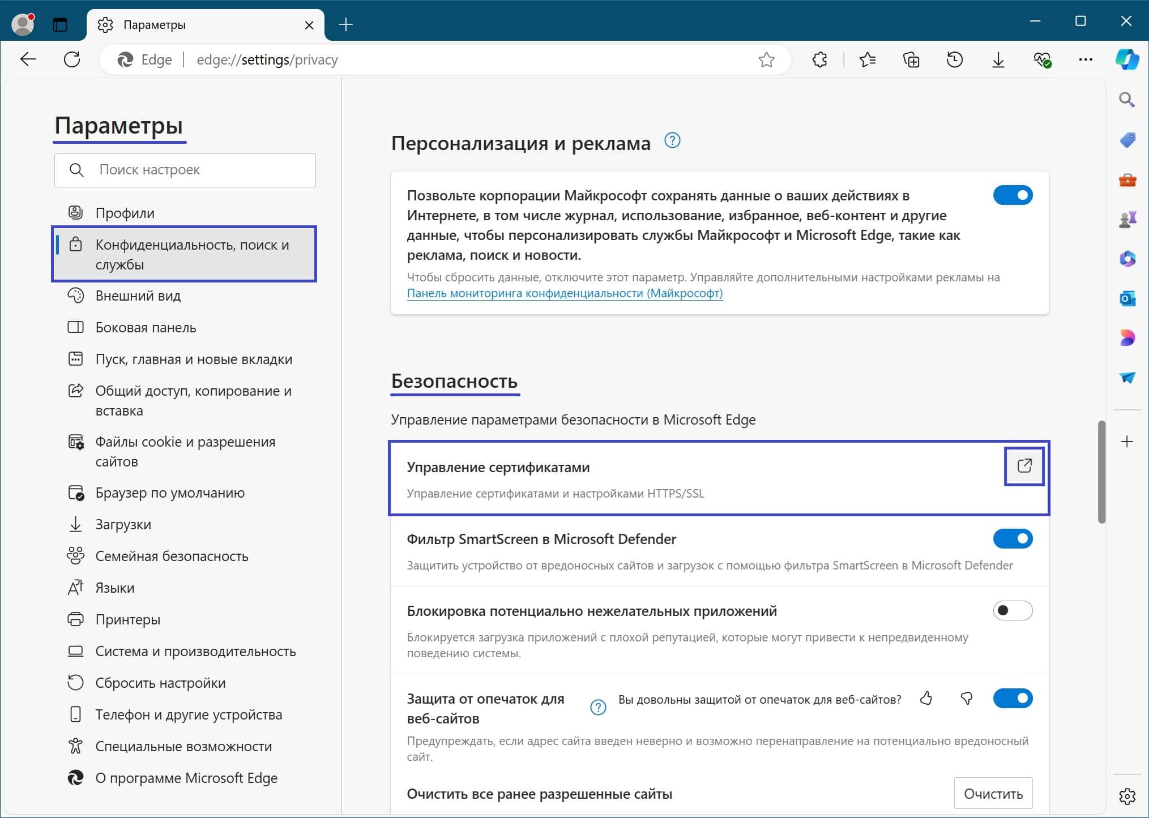The width and height of the screenshot is (1149, 818).
Task: Turn off SmartScreen filter toggle
Action: 1013,539
